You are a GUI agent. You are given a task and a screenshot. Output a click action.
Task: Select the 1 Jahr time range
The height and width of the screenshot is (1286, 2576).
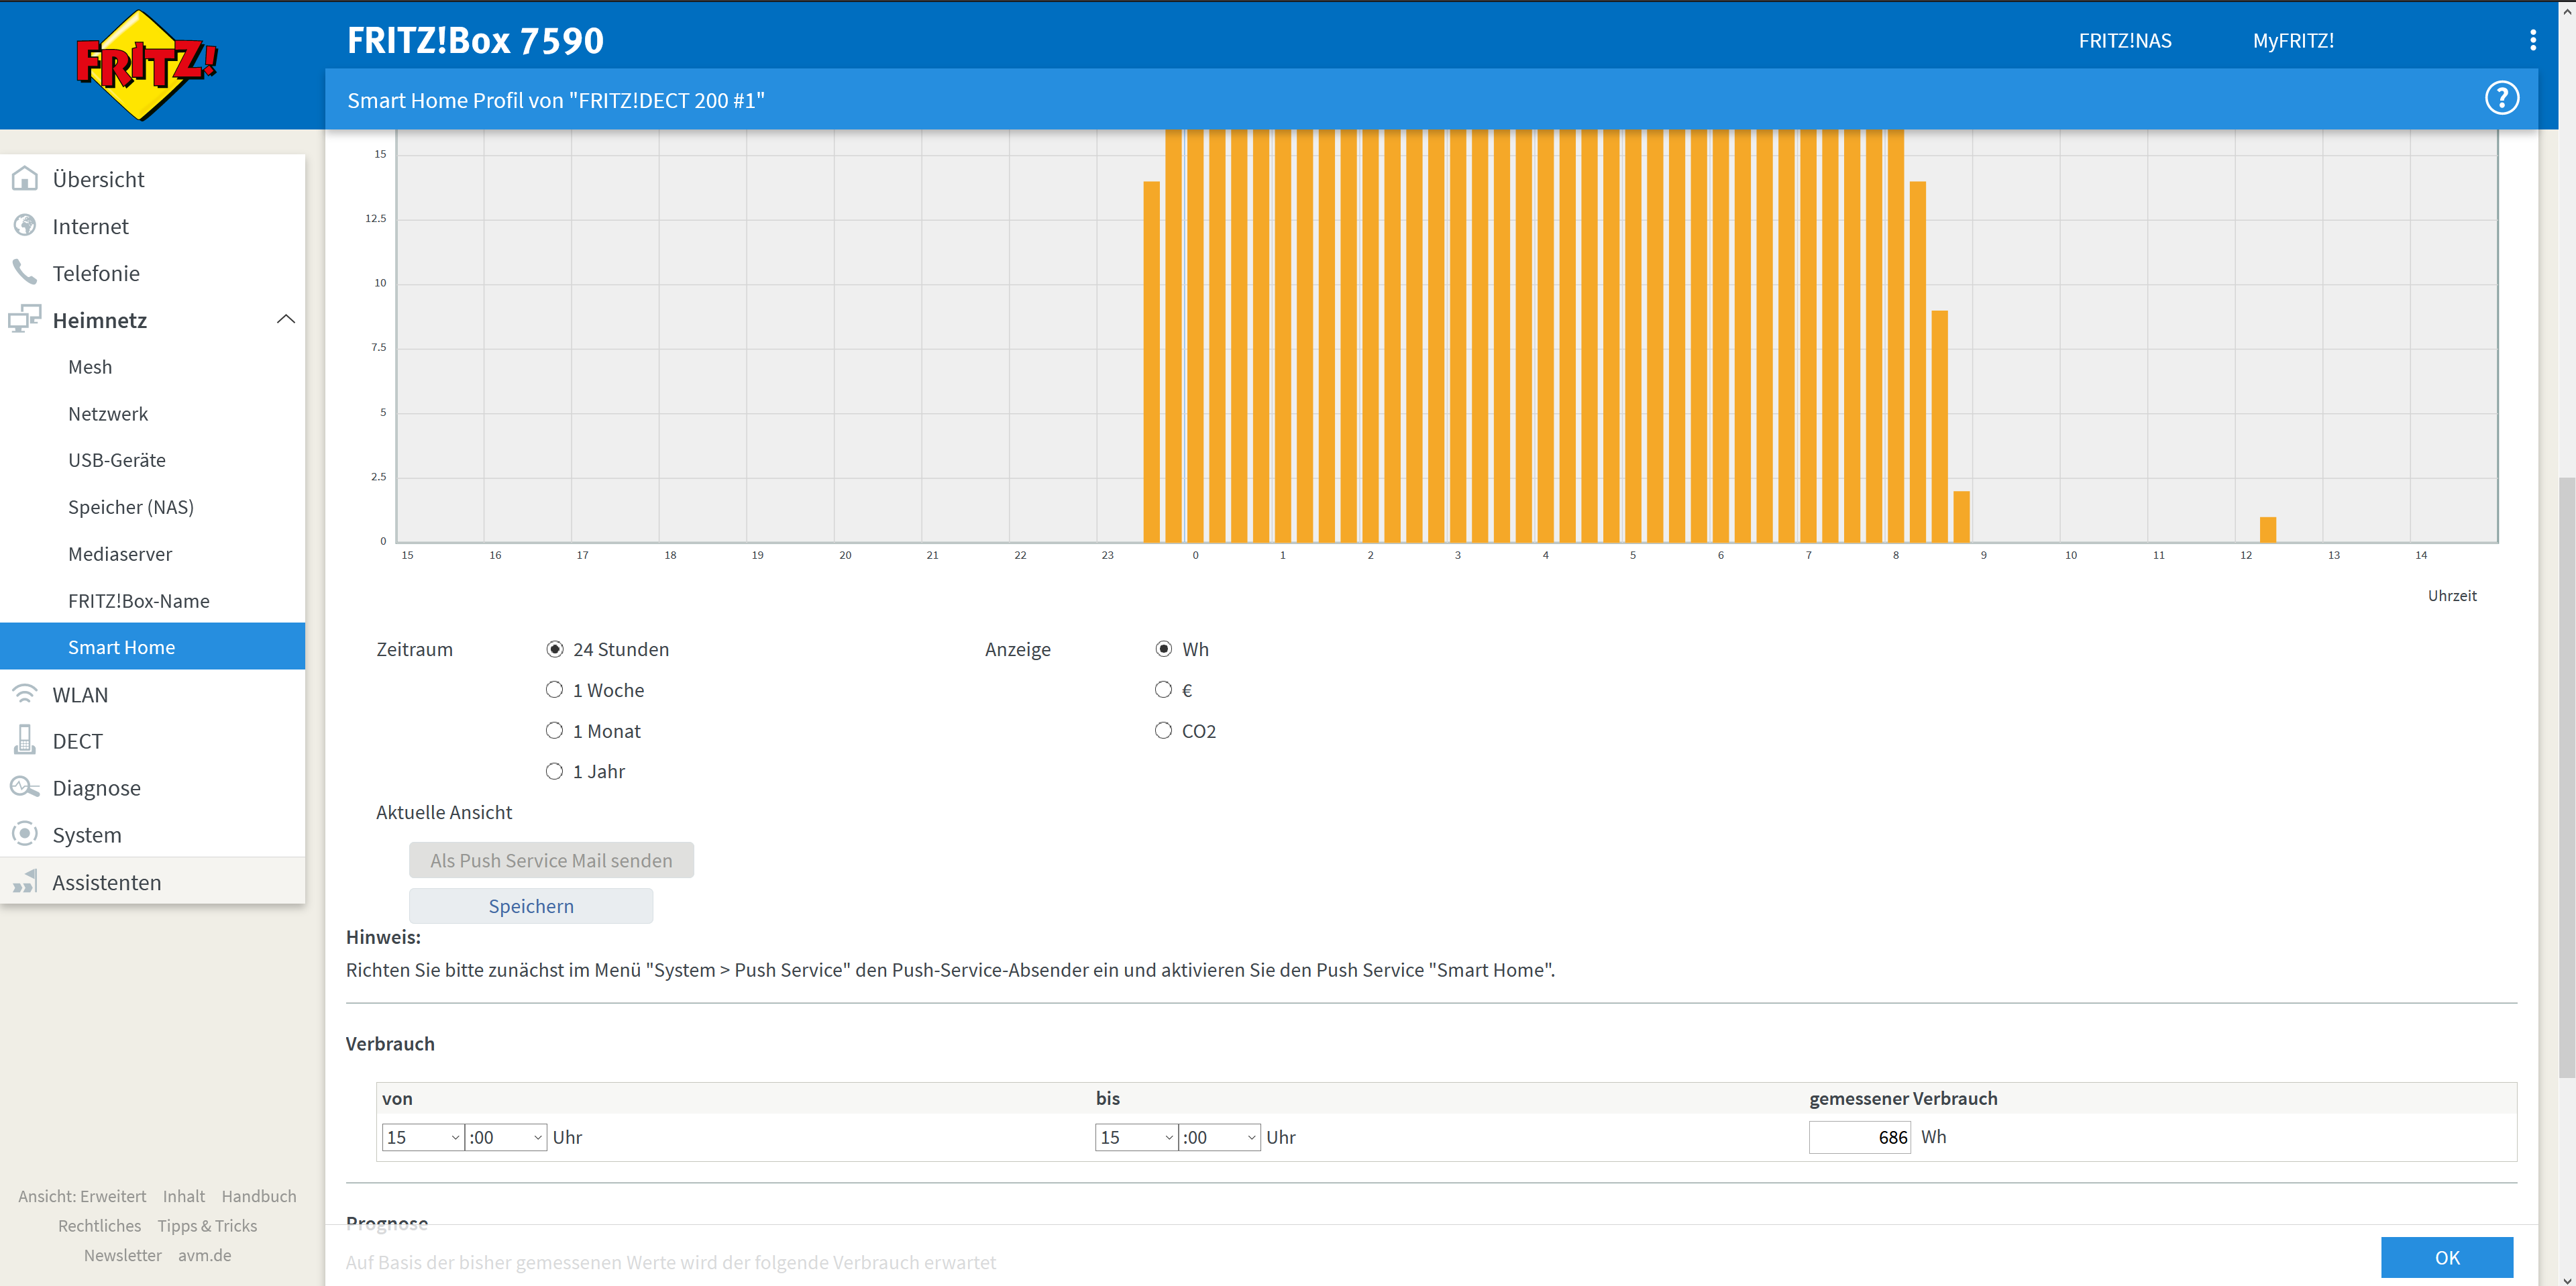pyautogui.click(x=554, y=771)
